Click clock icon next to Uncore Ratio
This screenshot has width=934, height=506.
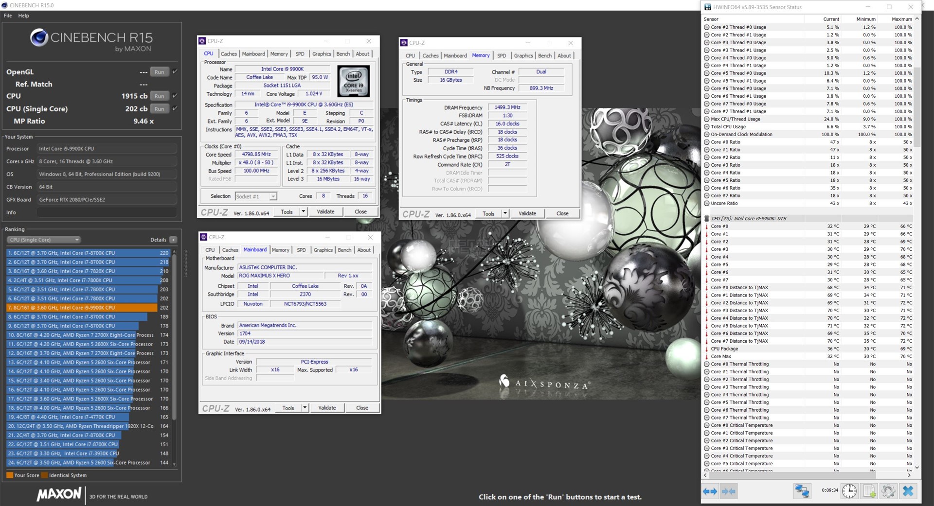[706, 204]
